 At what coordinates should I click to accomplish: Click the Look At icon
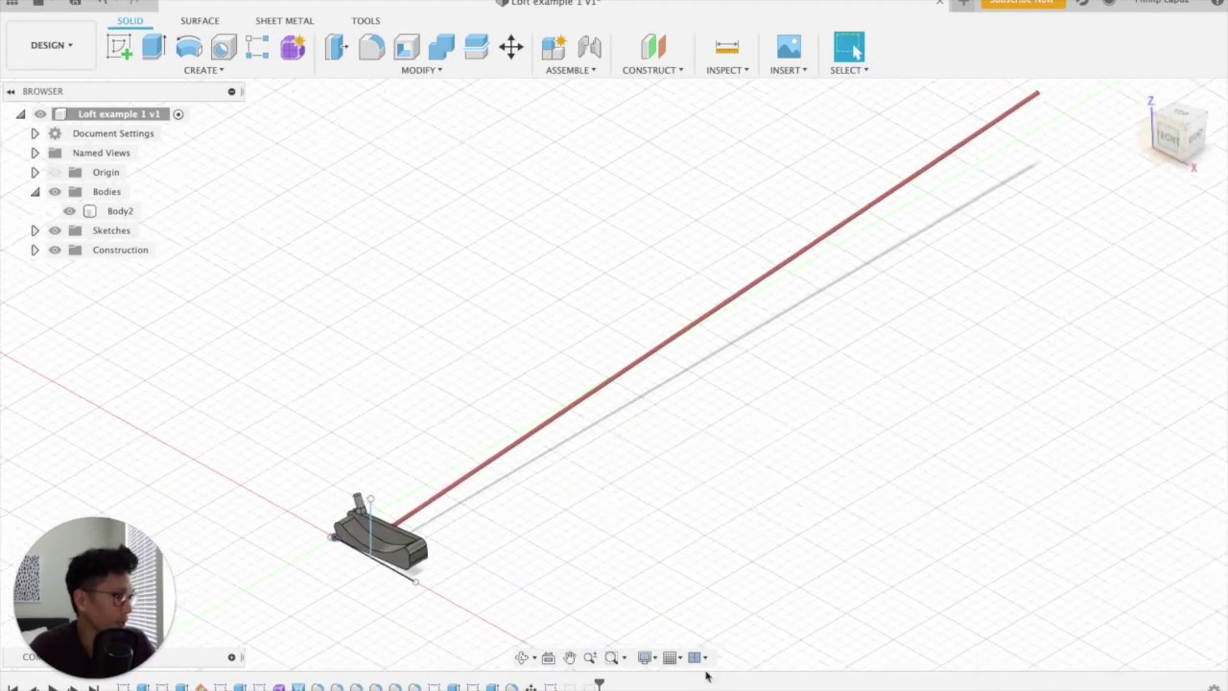tap(548, 657)
